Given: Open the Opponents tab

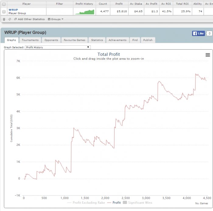Looking at the screenshot, I should point(51,40).
